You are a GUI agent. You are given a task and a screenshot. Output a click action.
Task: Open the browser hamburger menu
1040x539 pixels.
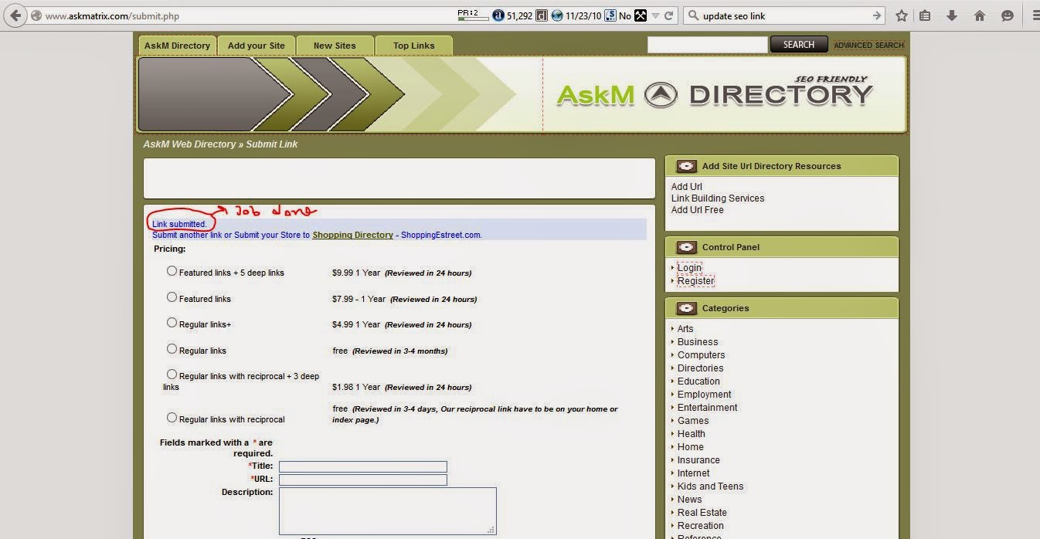[1035, 15]
